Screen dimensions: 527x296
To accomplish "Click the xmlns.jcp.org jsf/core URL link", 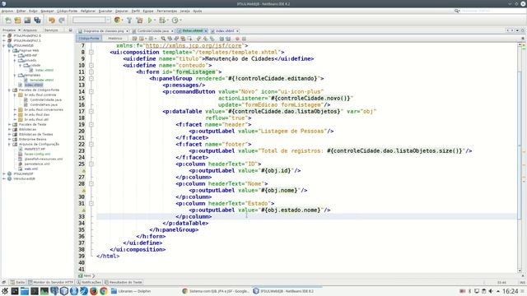I will pyautogui.click(x=194, y=46).
